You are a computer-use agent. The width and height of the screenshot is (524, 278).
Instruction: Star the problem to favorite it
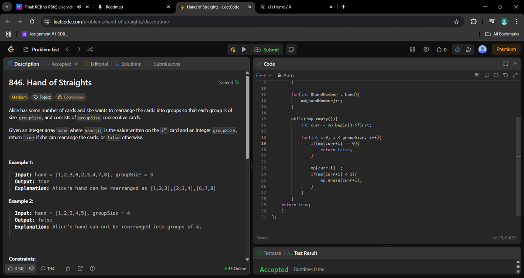coord(68,268)
